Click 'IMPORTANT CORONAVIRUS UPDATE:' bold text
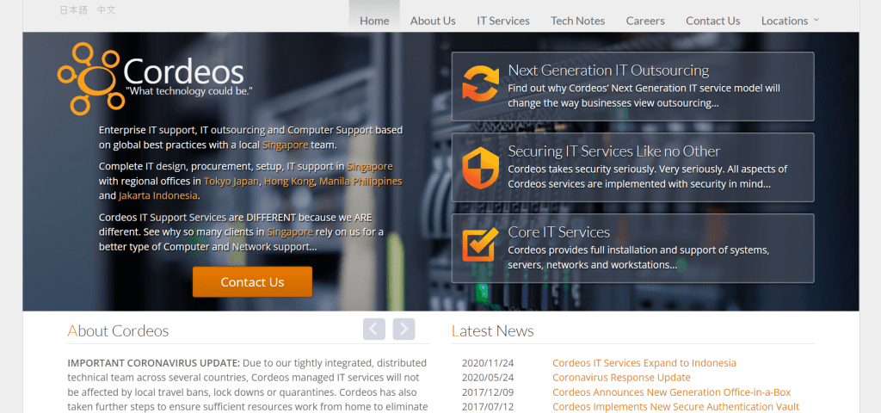The width and height of the screenshot is (881, 413). tap(154, 363)
